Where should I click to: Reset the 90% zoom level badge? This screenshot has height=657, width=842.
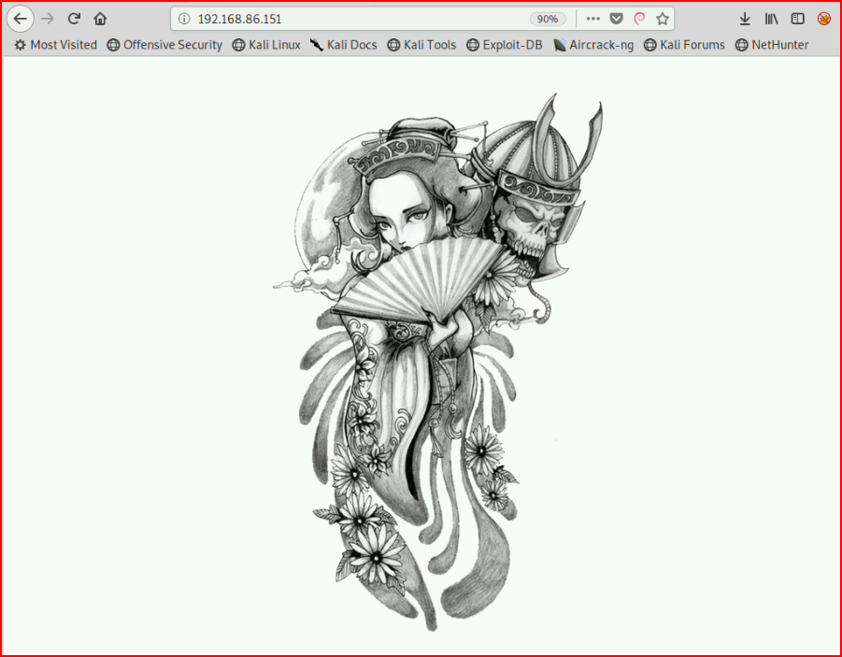click(548, 19)
